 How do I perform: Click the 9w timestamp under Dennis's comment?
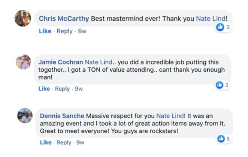[x=80, y=143]
